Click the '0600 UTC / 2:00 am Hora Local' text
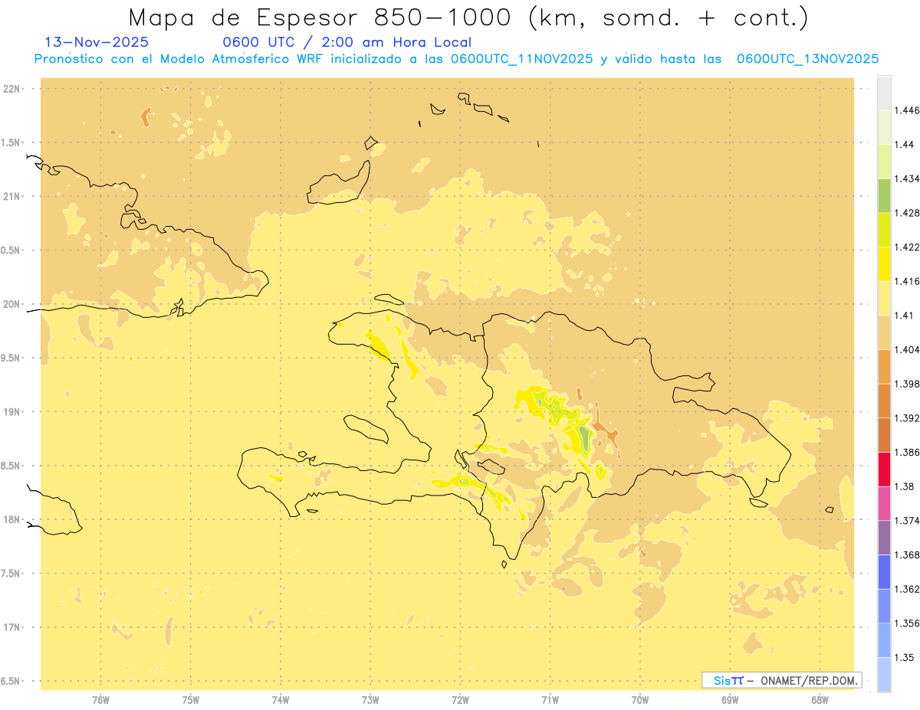 347,43
